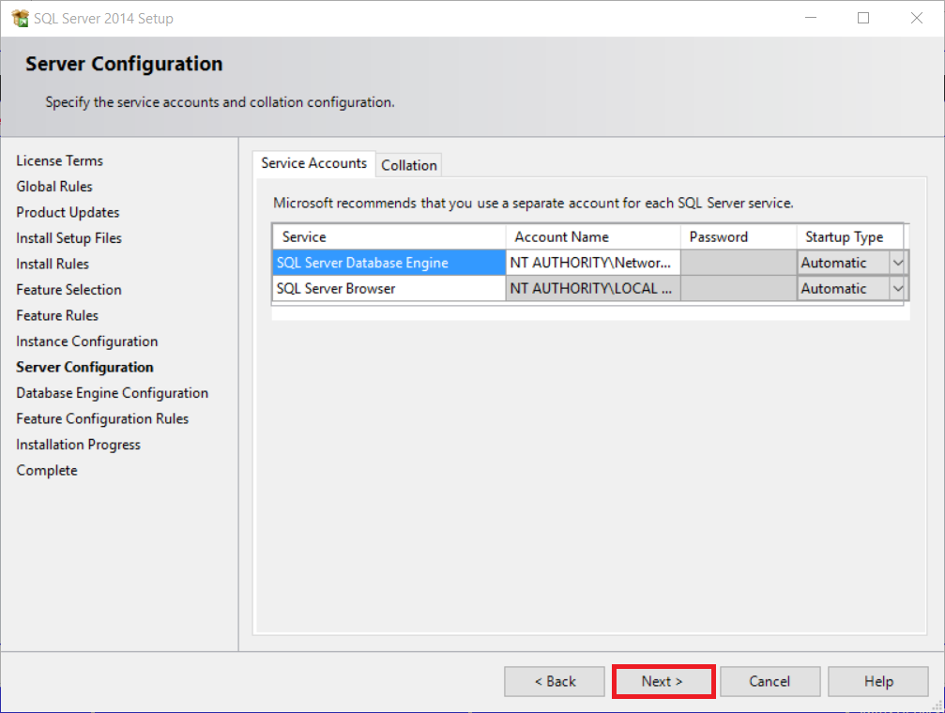The image size is (945, 713).
Task: Select Instance Configuration step
Action: [86, 341]
